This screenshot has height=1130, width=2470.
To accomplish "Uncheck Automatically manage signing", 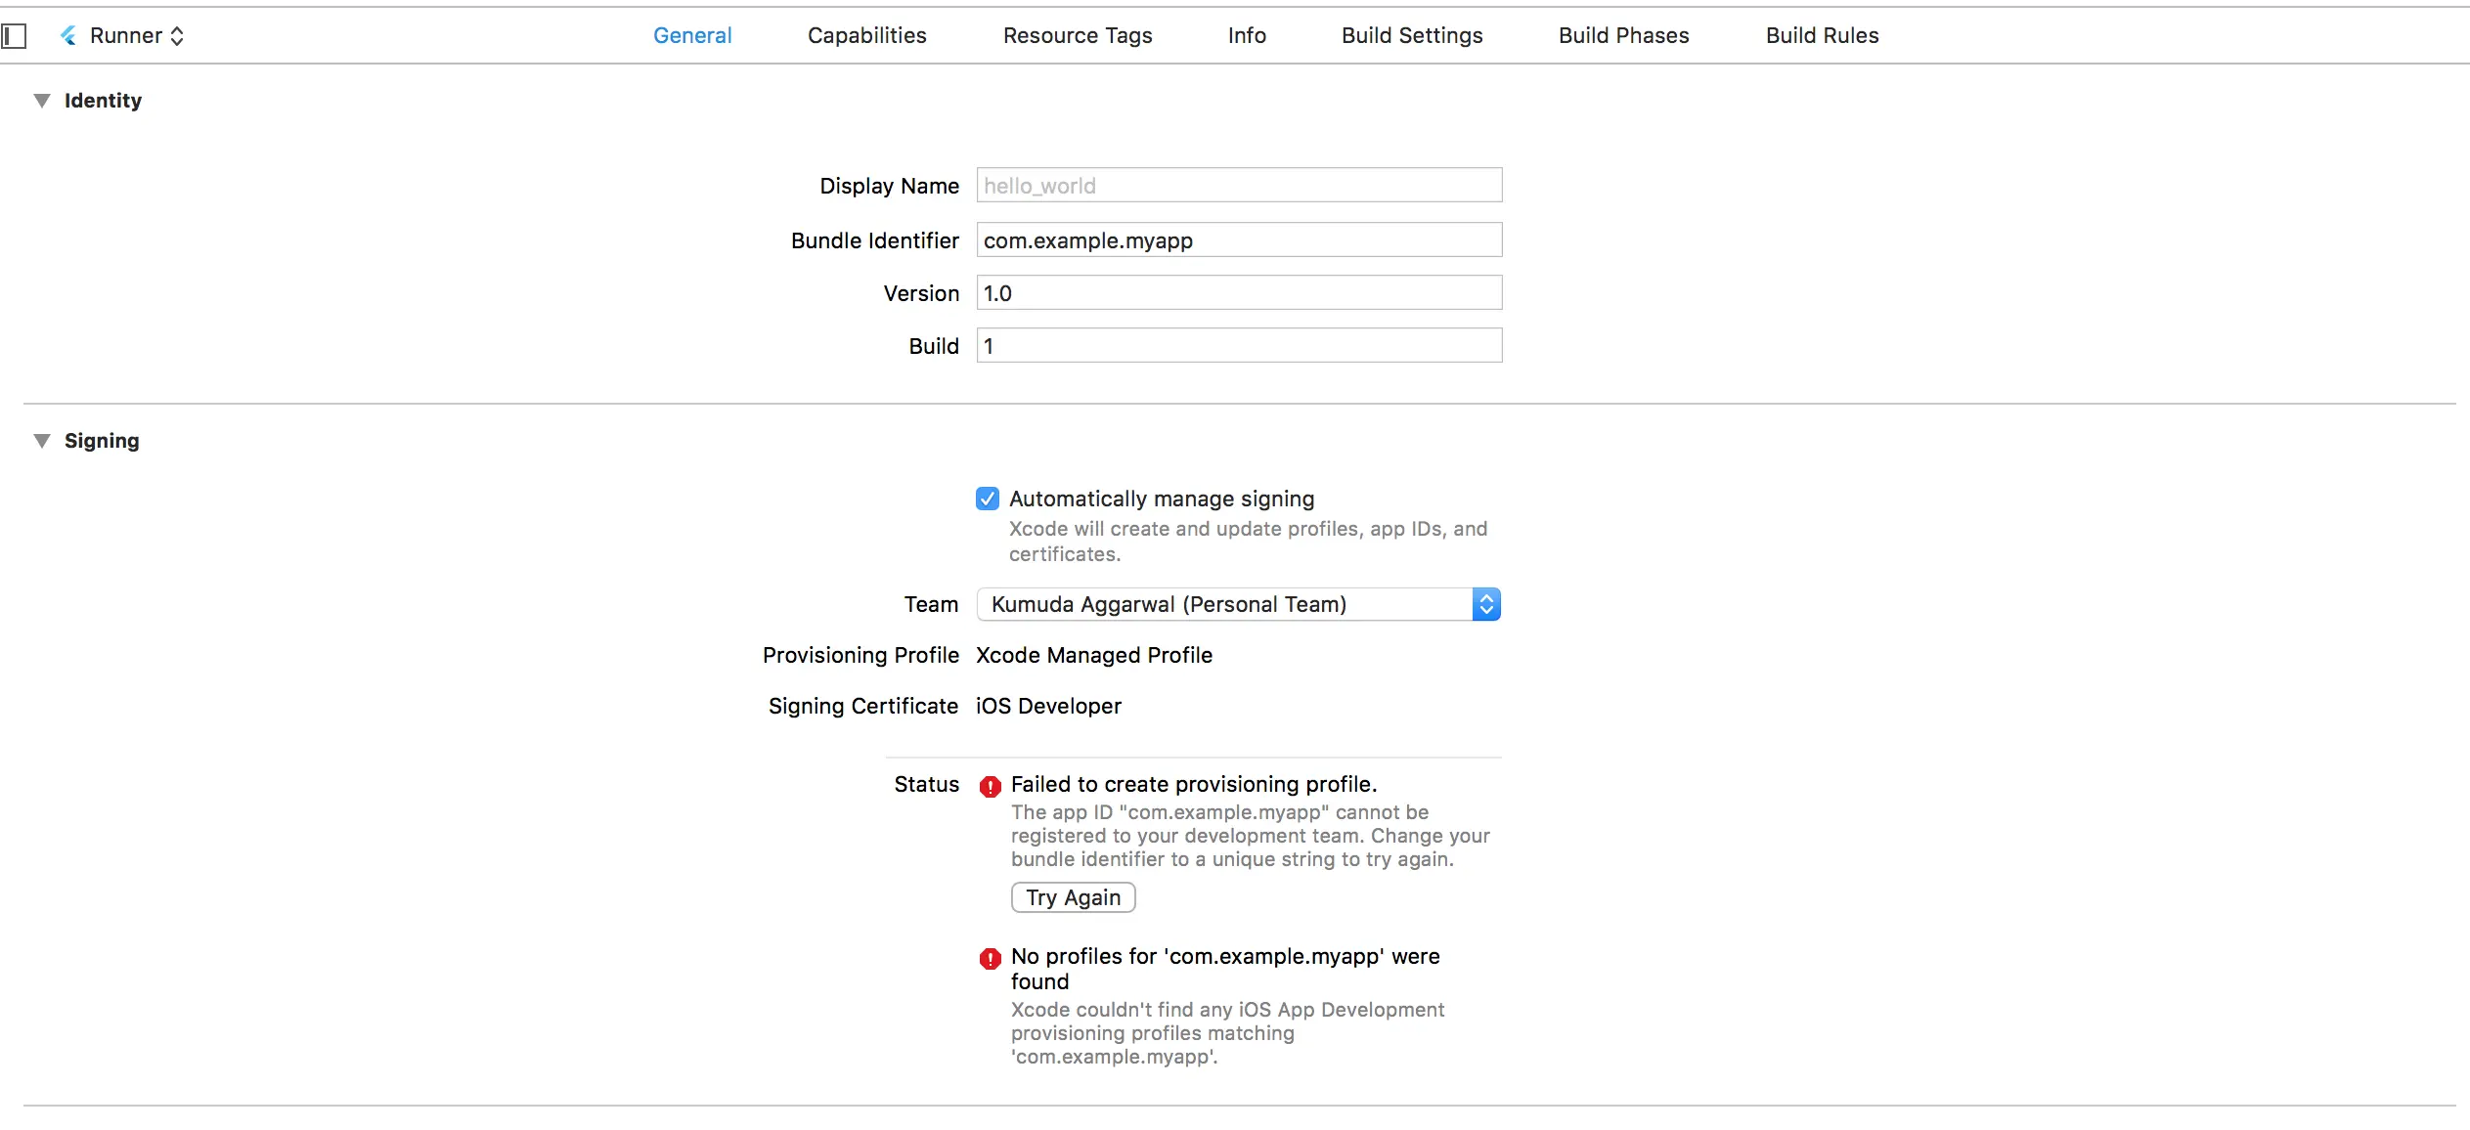I will (988, 499).
